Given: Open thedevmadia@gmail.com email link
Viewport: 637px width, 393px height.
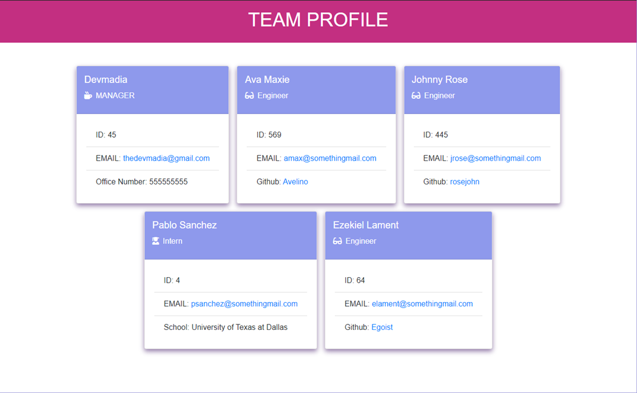Looking at the screenshot, I should [x=166, y=158].
